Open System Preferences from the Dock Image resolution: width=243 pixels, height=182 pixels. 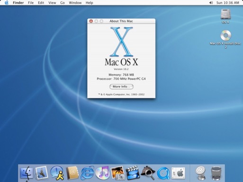tap(178, 173)
